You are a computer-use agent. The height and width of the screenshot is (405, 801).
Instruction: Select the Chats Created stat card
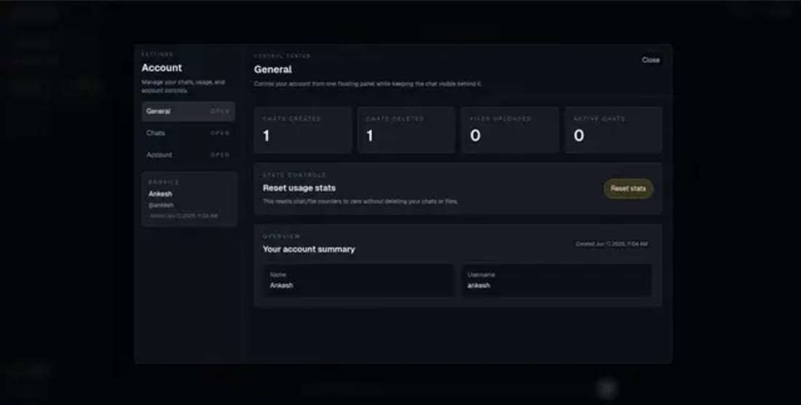[x=303, y=130]
